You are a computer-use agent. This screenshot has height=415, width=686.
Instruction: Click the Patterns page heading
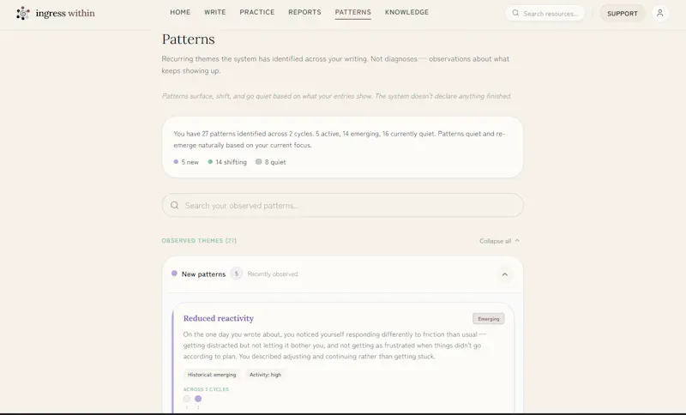pos(188,39)
